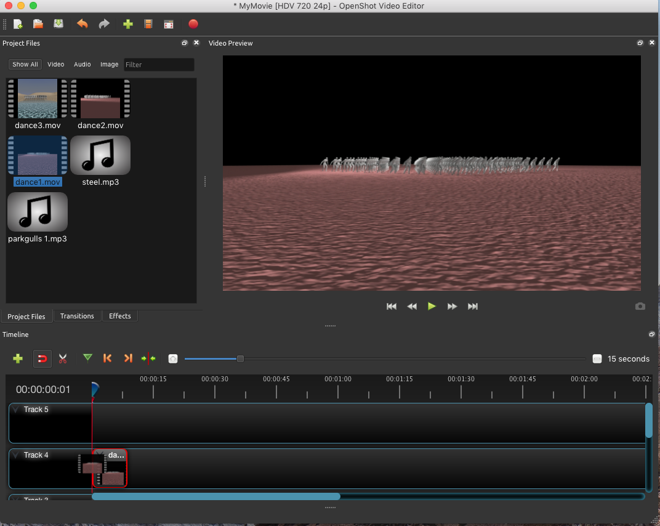
Task: Click the 00:00:30 ruler label
Action: [215, 379]
